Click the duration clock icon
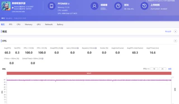 118,6
